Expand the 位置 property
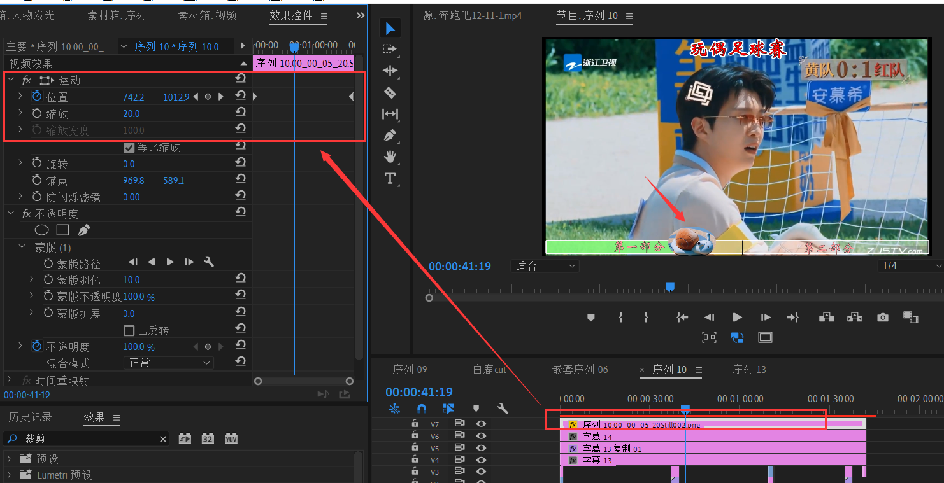944x483 pixels. (20, 96)
